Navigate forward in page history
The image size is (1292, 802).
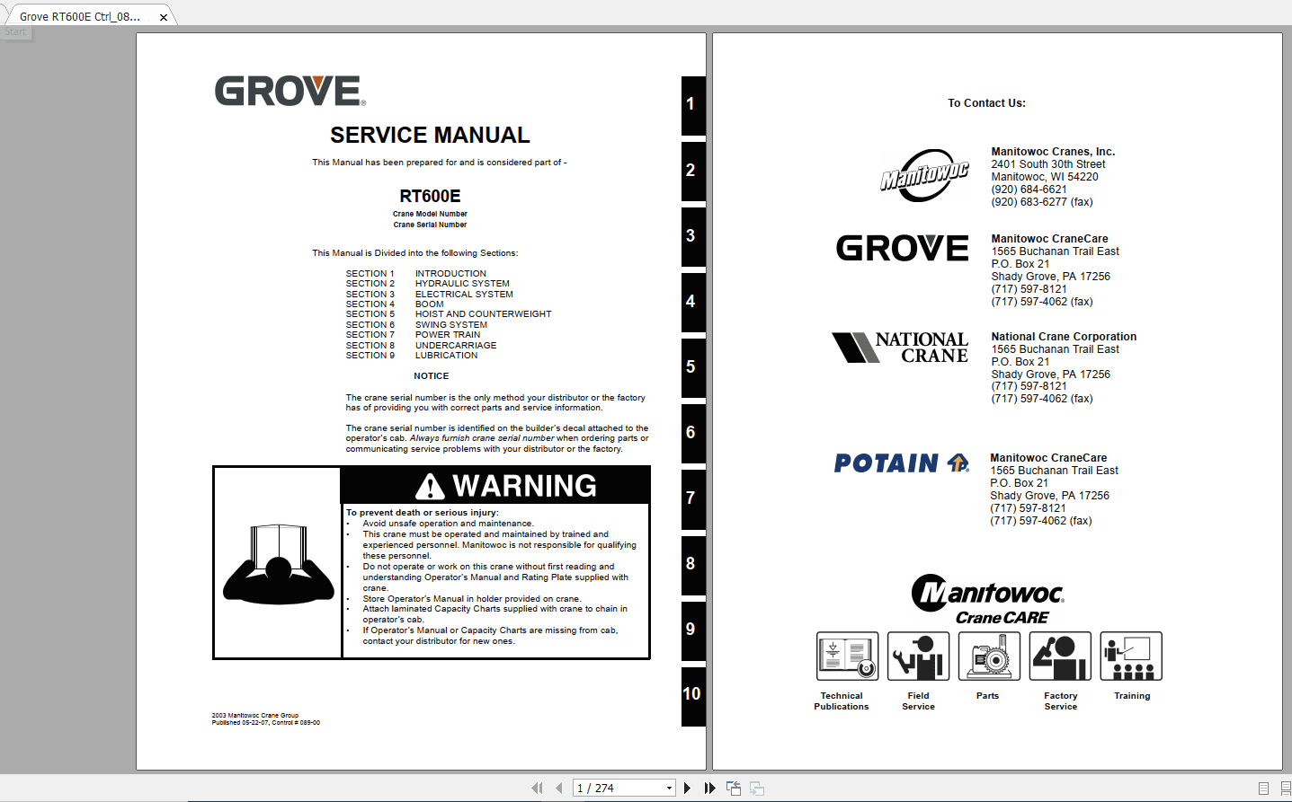756,788
